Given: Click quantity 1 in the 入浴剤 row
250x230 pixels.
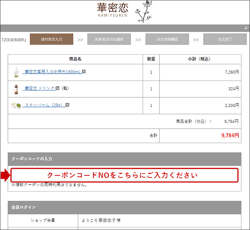Looking at the screenshot, I should coord(151,72).
